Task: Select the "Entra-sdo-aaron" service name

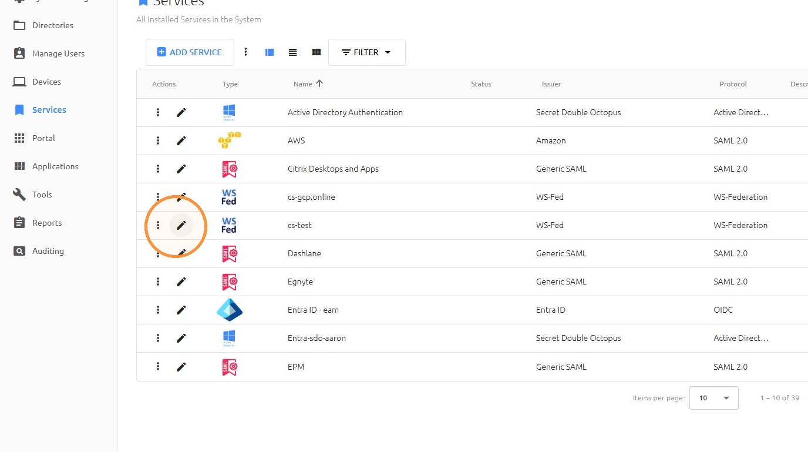Action: (x=317, y=338)
